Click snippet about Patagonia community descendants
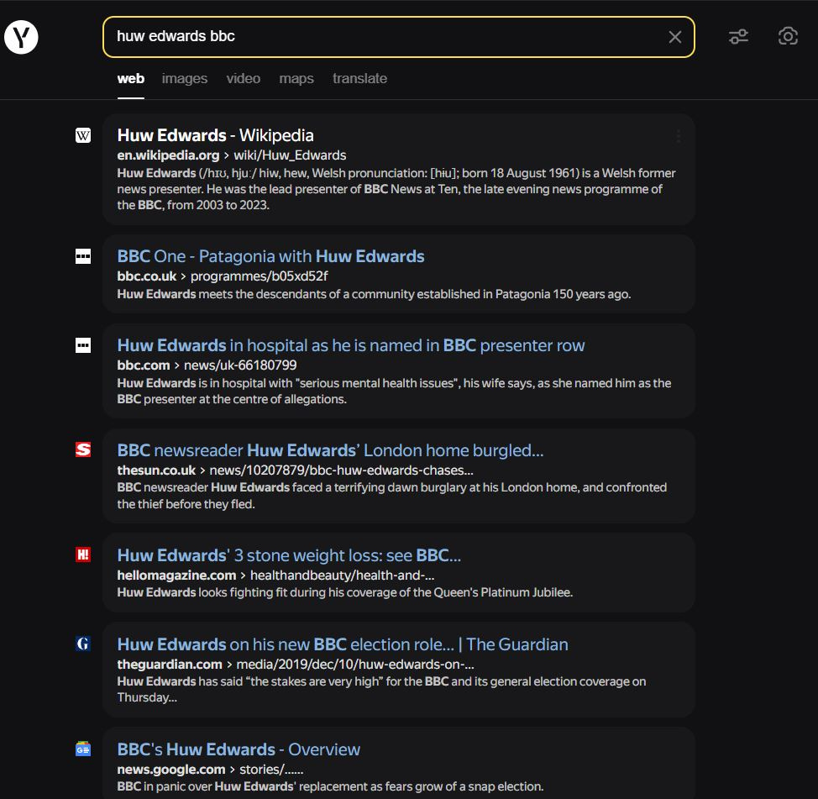 coord(374,294)
